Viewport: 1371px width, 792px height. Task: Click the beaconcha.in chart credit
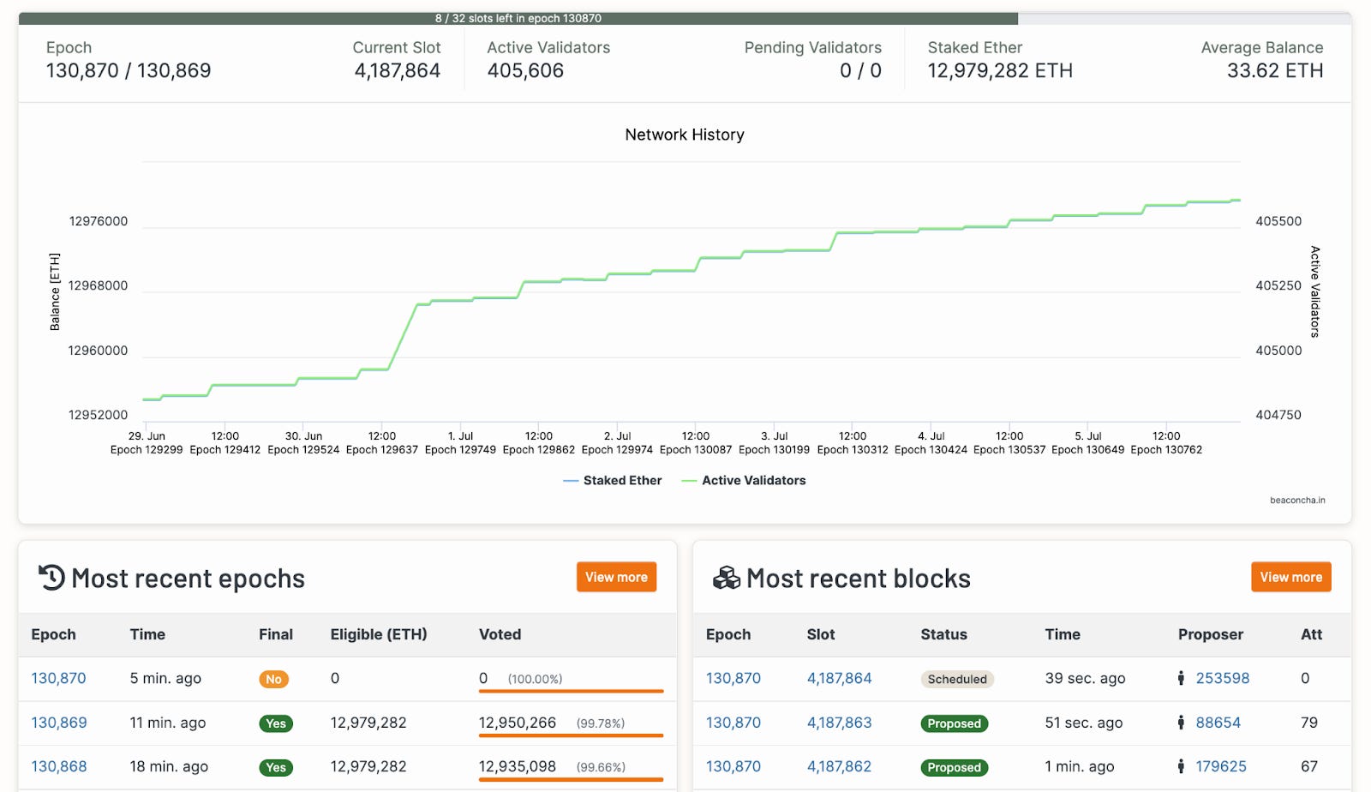point(1297,501)
